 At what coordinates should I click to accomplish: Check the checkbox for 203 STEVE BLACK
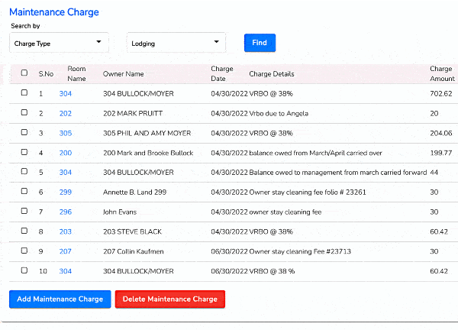(24, 231)
